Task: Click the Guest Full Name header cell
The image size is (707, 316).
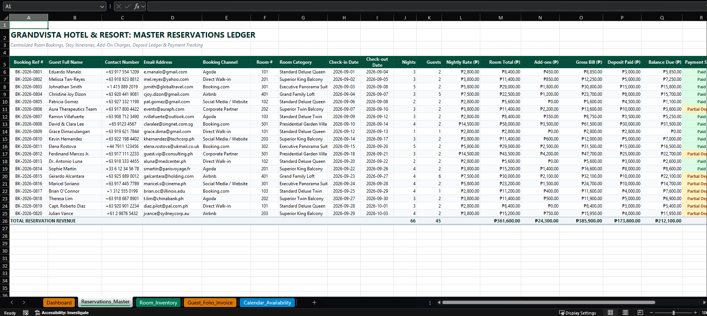Action: coord(75,62)
